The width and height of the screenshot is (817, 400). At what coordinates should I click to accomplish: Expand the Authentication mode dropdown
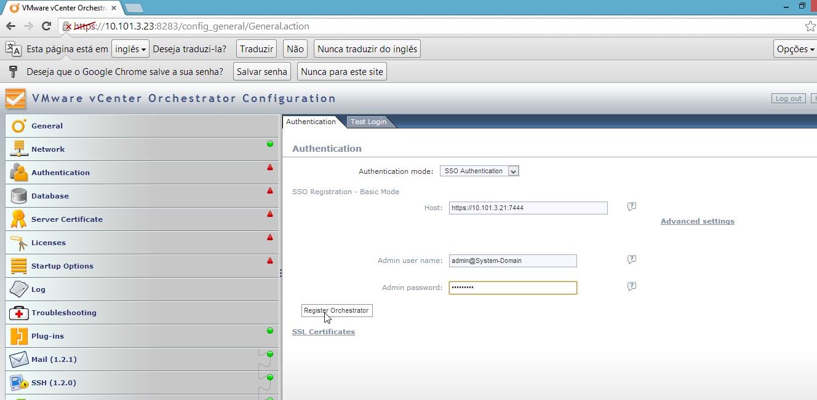479,171
